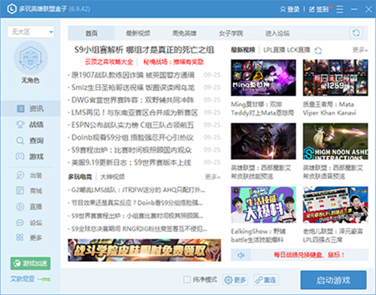The image size is (376, 295).
Task: Switch to the 最新视频 tab
Action: coord(138,33)
